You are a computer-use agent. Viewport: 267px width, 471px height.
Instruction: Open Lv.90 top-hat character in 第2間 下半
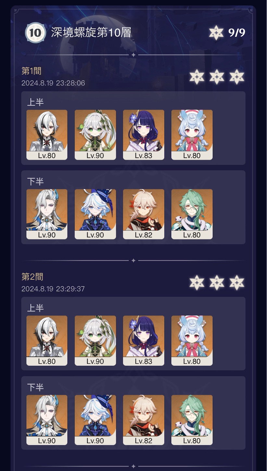(x=95, y=420)
